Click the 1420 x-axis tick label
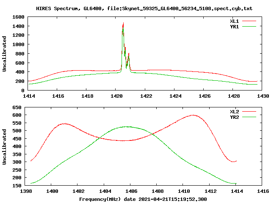Screen dimensions: 271x203 pyautogui.click(x=116, y=96)
